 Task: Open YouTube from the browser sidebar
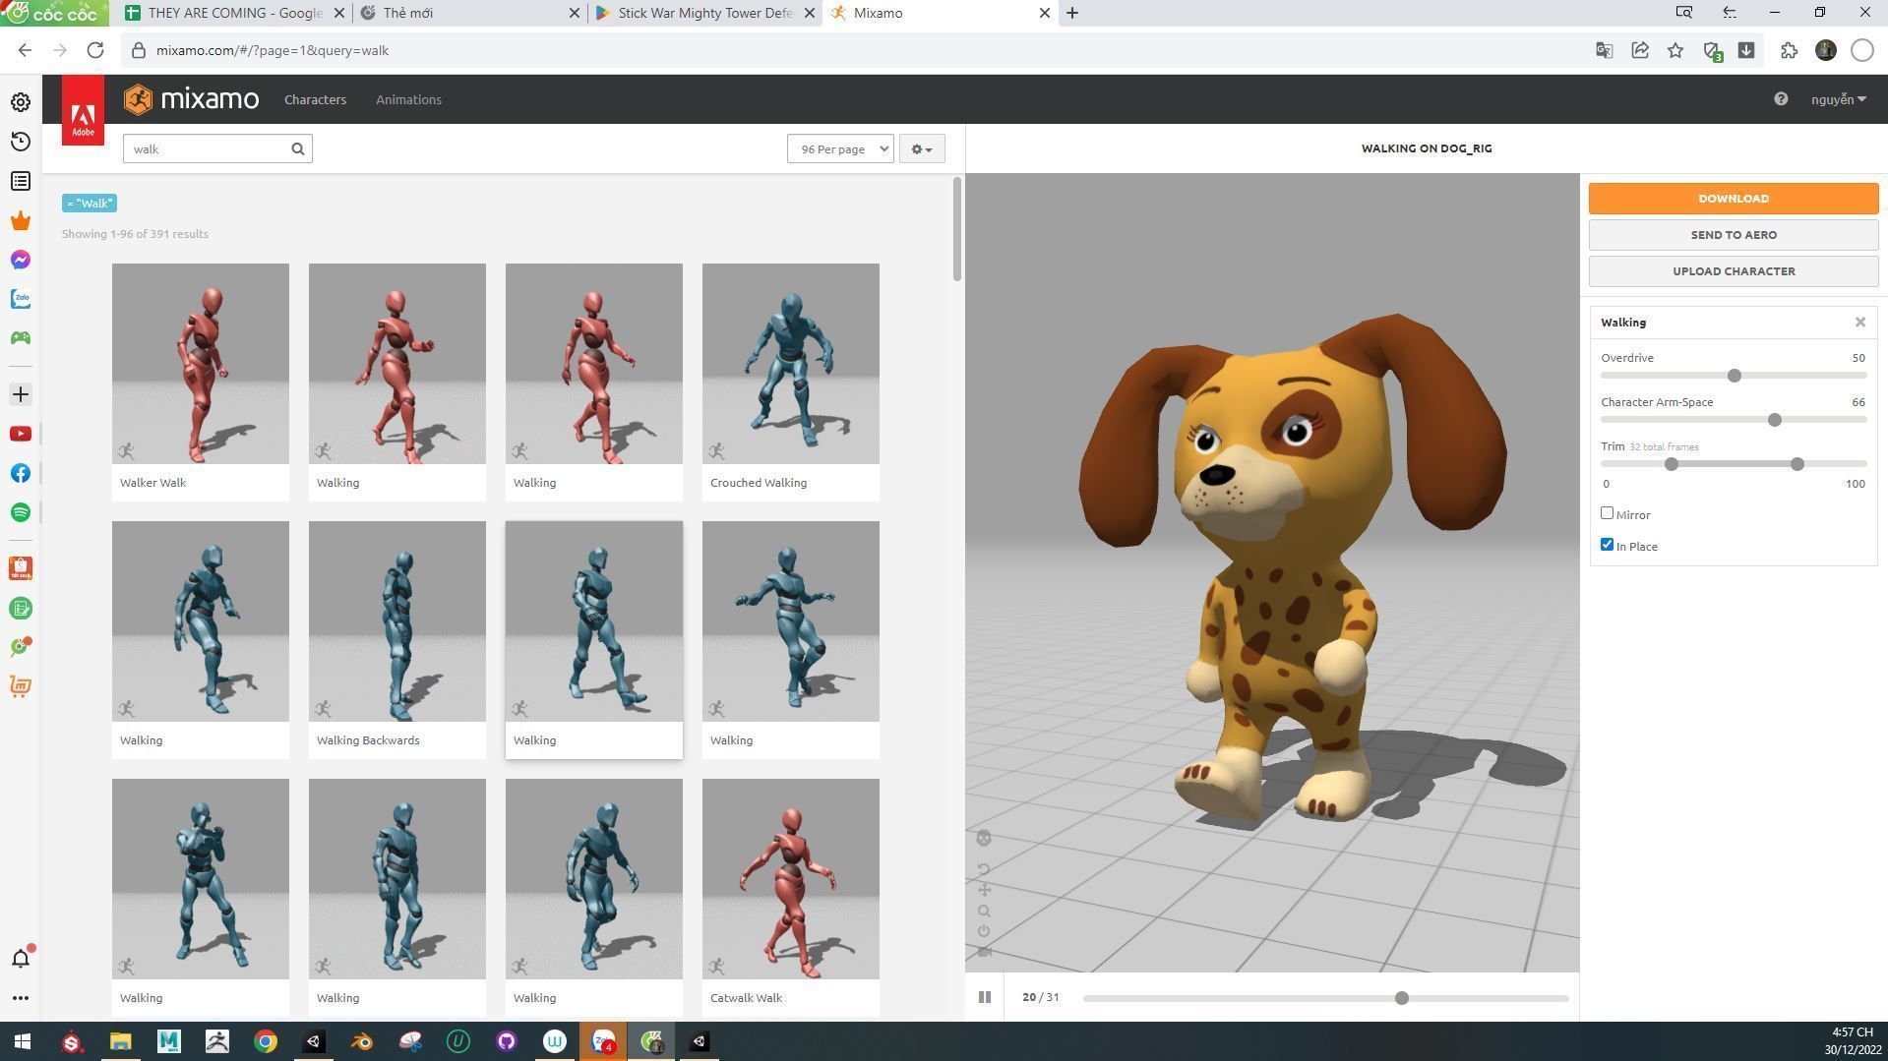point(21,434)
